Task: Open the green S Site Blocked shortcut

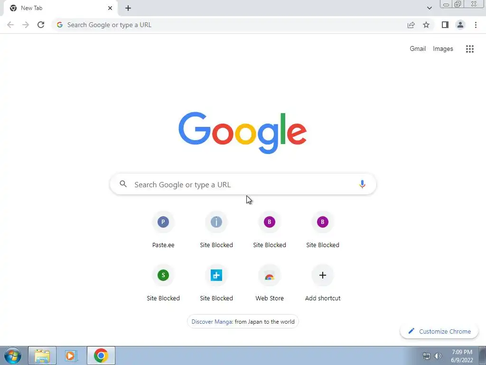Action: 163,283
